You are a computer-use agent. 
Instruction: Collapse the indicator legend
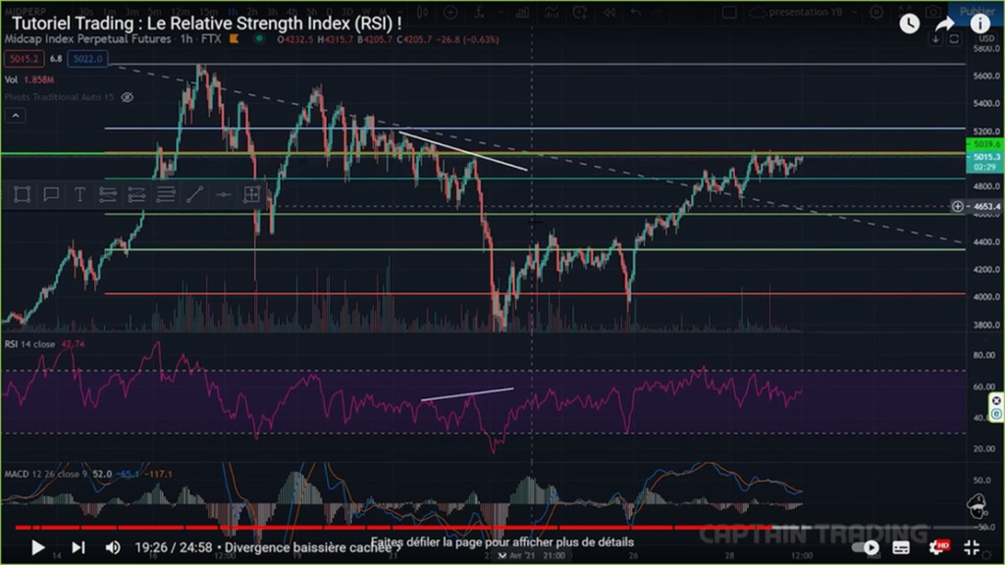tap(16, 116)
